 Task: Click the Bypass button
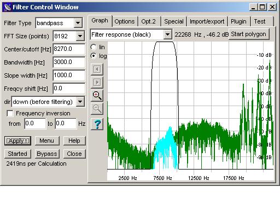click(47, 154)
